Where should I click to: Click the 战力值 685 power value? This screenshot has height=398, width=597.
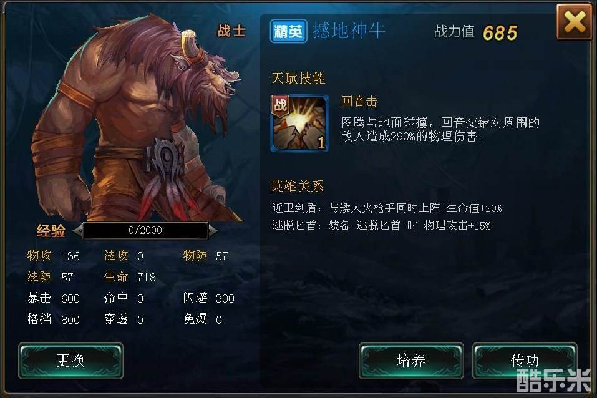tap(476, 32)
